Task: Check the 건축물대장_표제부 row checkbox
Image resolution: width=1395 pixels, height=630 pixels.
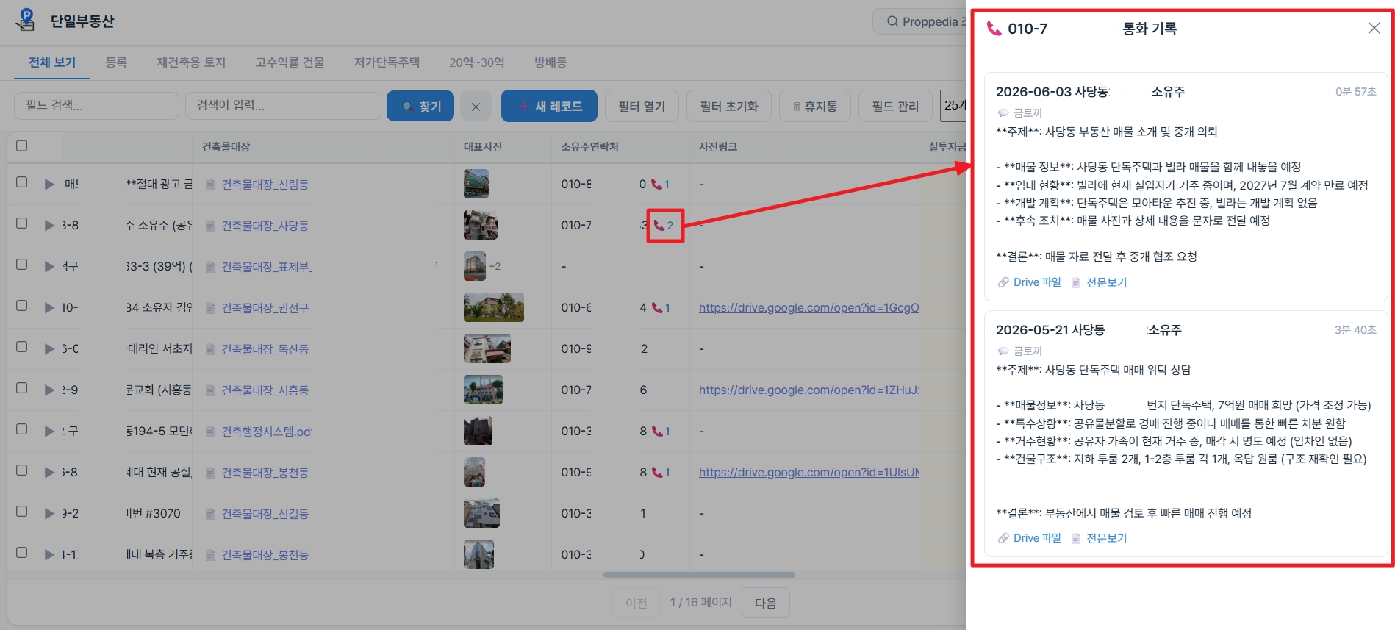Action: click(22, 264)
